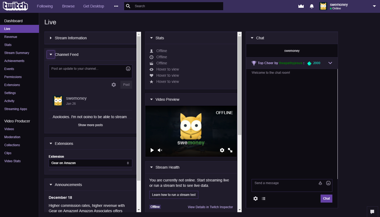The height and width of the screenshot is (217, 380).
Task: Open Permissions in the sidebar
Action: (13, 77)
